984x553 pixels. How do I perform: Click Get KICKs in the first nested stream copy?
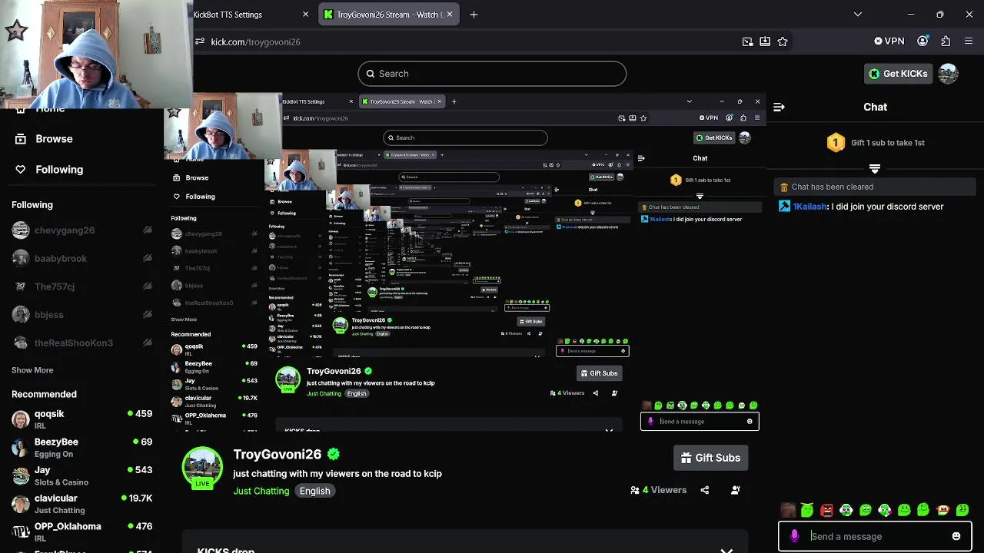coord(714,137)
